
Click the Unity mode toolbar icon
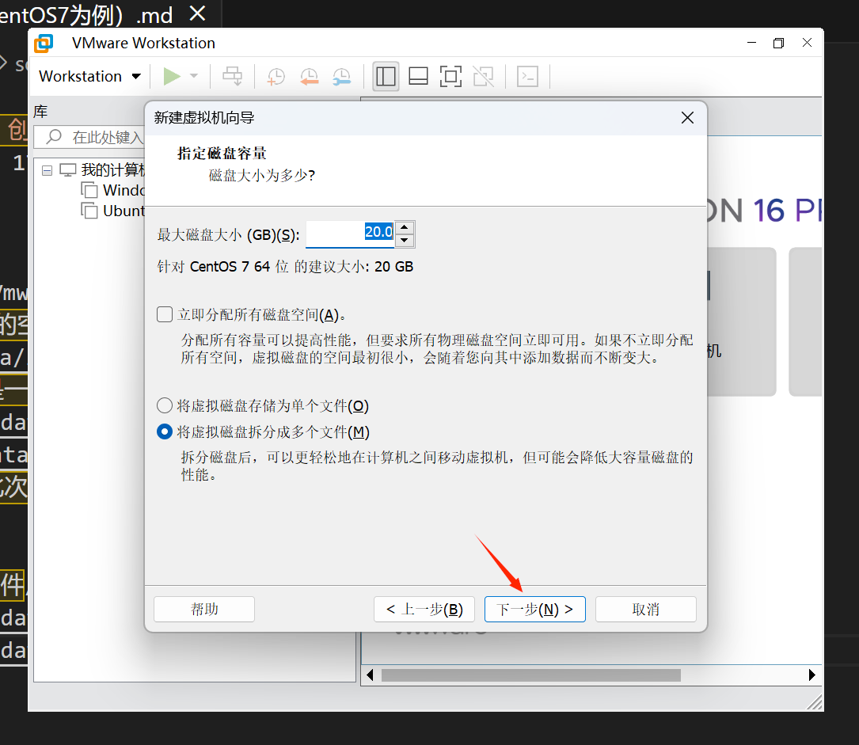[x=483, y=76]
